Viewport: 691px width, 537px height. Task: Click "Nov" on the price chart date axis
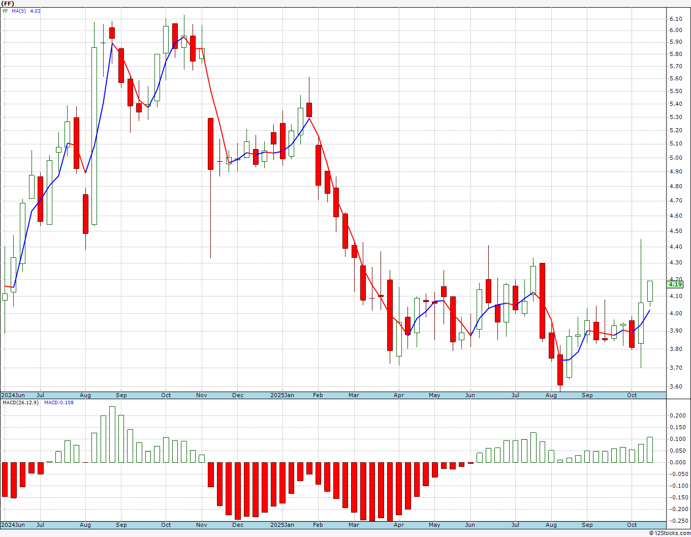pyautogui.click(x=202, y=395)
